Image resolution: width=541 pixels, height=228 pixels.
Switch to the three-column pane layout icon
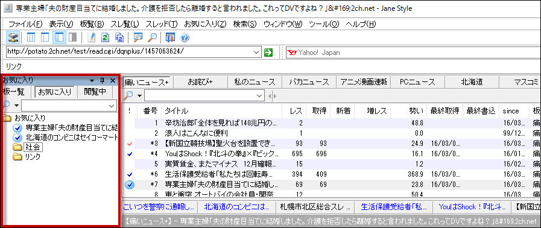(31, 37)
